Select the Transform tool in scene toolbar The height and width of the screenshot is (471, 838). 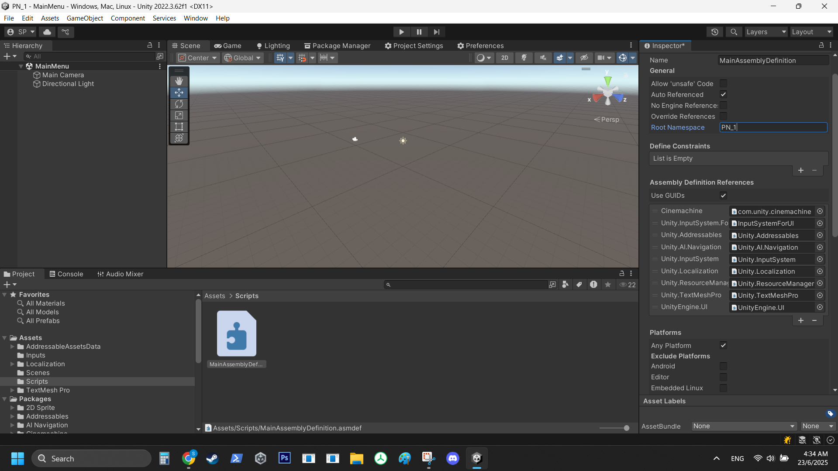coord(179,138)
